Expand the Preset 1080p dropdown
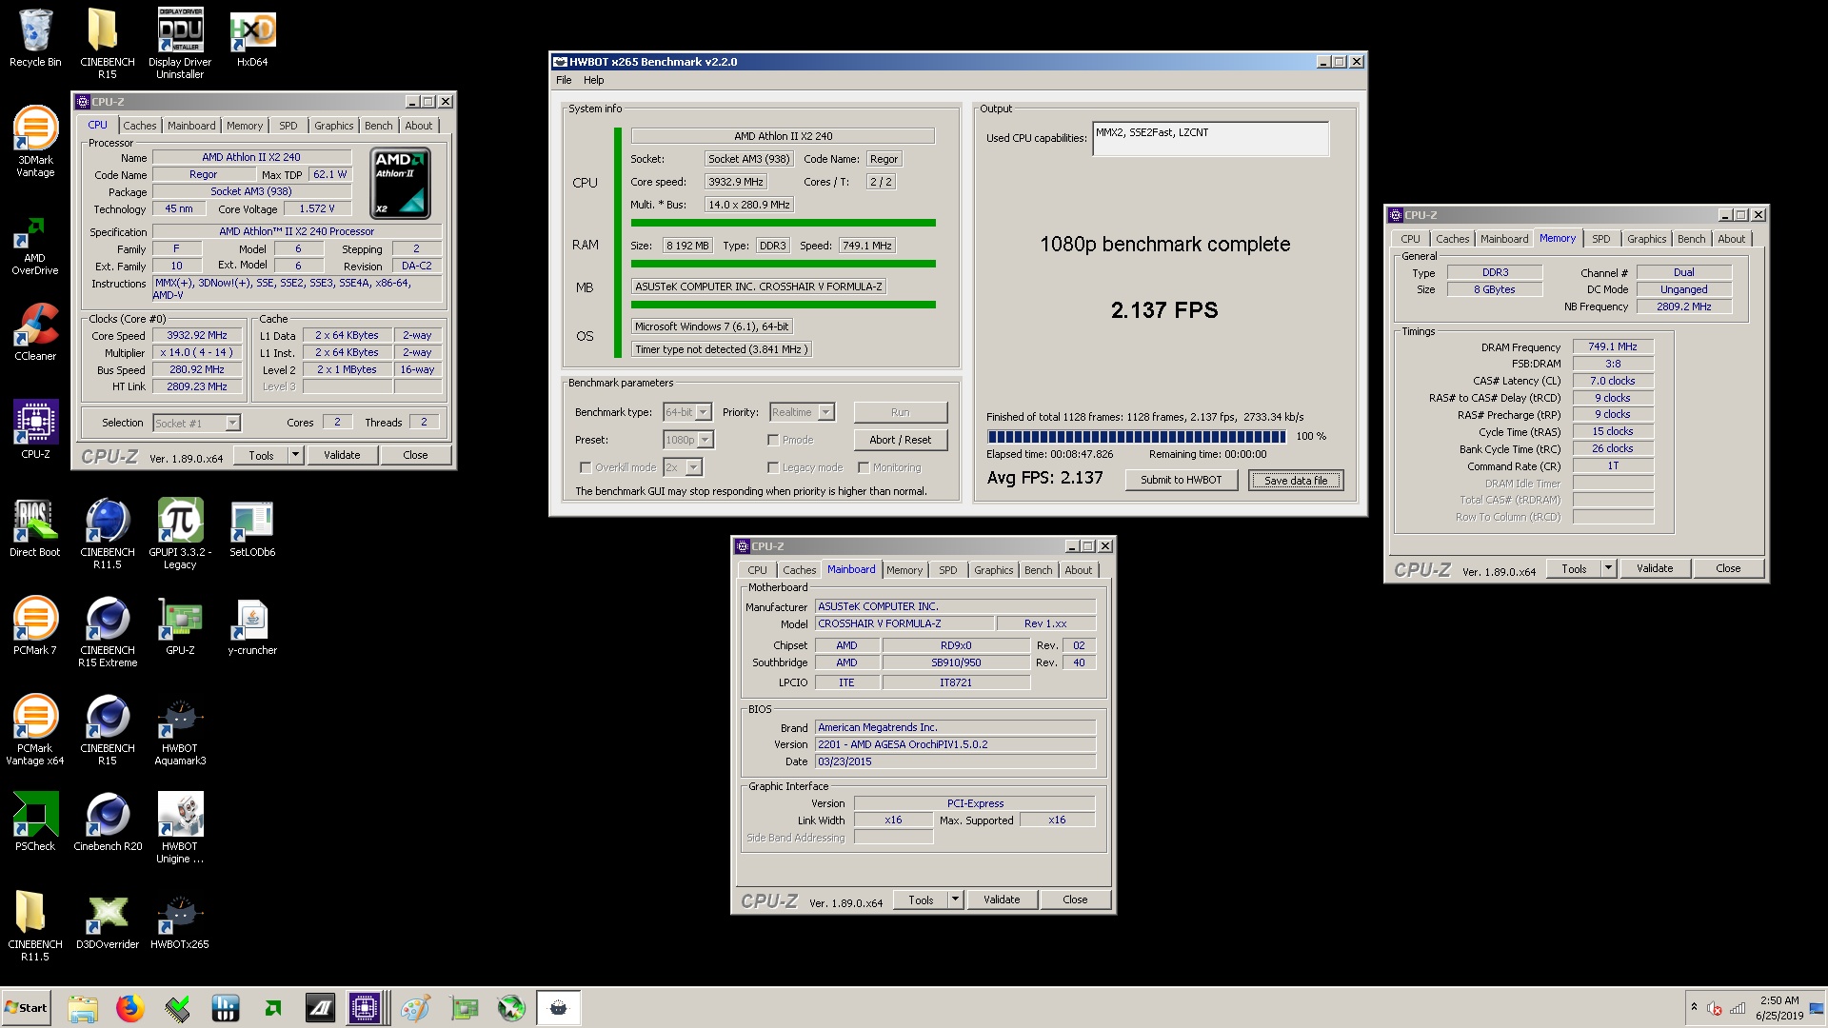The height and width of the screenshot is (1028, 1828). click(705, 440)
